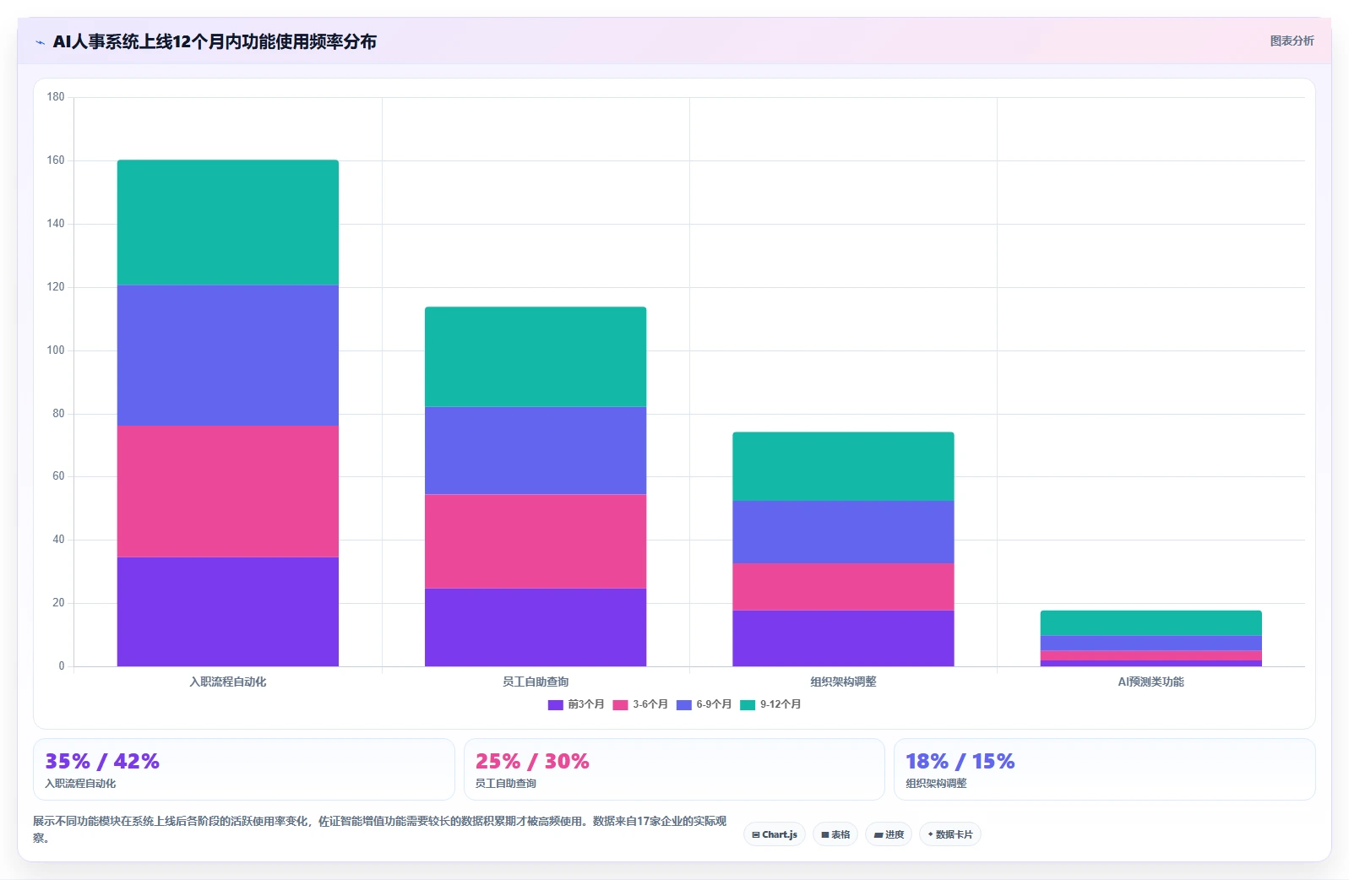Click blue segment of 组织架构调整 bar
This screenshot has width=1349, height=880.
(x=843, y=532)
